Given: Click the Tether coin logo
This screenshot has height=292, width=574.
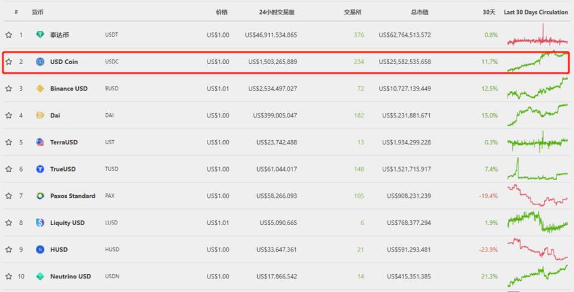Looking at the screenshot, I should click(x=40, y=35).
